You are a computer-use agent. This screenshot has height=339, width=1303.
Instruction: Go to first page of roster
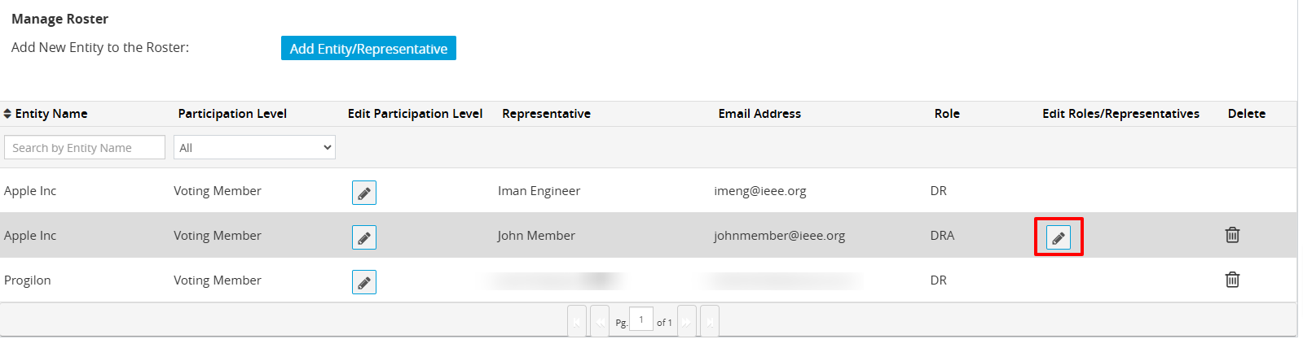[x=577, y=321]
